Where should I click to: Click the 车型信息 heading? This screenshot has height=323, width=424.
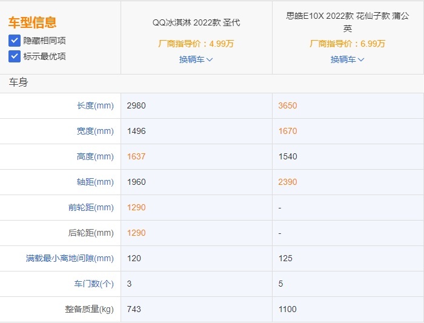coord(33,22)
